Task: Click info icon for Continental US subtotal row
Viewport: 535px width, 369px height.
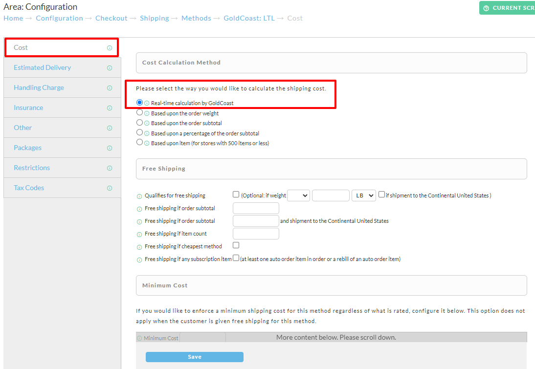Action: (x=139, y=222)
